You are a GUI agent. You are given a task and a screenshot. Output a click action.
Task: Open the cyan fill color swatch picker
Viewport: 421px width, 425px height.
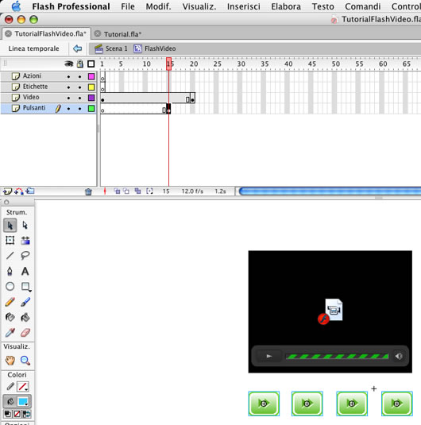pyautogui.click(x=23, y=401)
